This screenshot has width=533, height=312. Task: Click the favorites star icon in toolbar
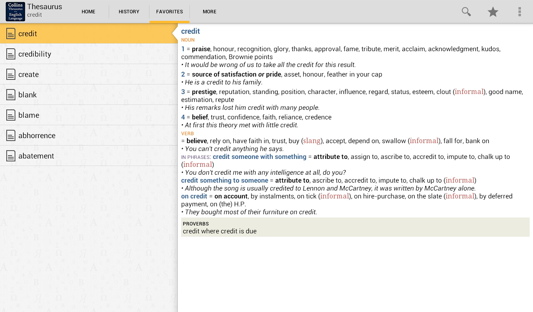click(x=493, y=12)
